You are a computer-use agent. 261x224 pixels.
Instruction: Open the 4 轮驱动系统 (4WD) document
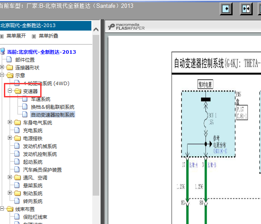46,83
